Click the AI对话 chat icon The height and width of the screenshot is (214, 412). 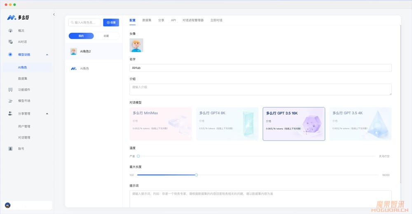(x=10, y=42)
